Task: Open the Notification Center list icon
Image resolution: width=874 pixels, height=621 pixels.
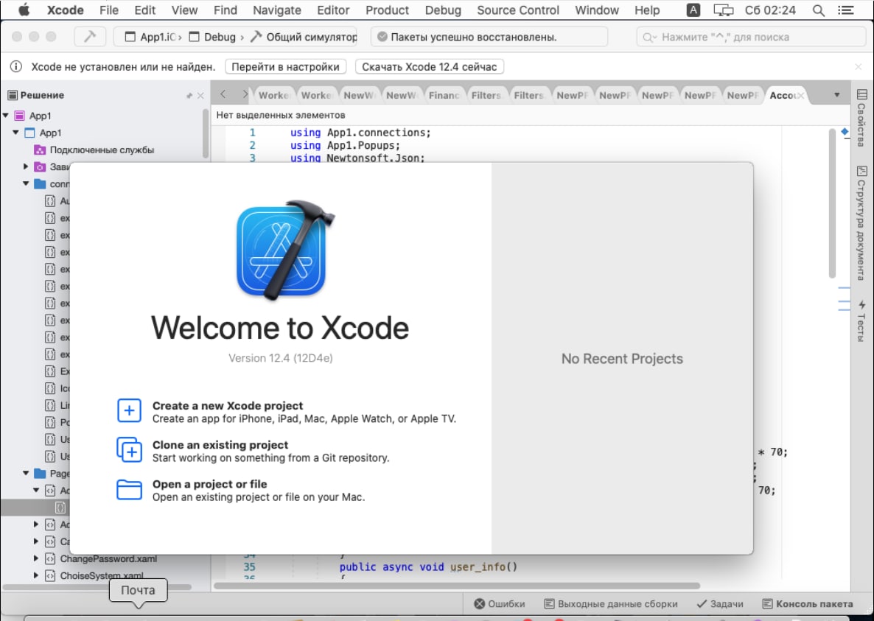Action: 845,10
